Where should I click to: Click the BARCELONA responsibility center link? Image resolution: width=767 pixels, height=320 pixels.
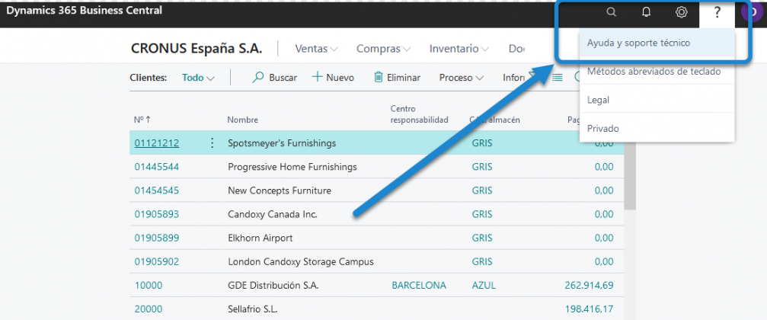[x=419, y=286]
